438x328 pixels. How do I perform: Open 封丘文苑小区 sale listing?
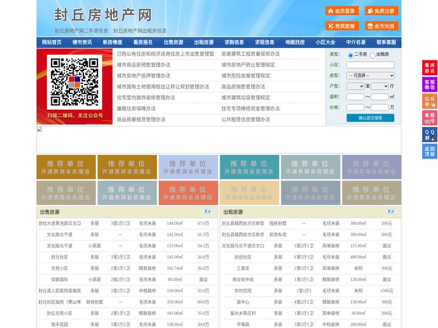pos(60,313)
